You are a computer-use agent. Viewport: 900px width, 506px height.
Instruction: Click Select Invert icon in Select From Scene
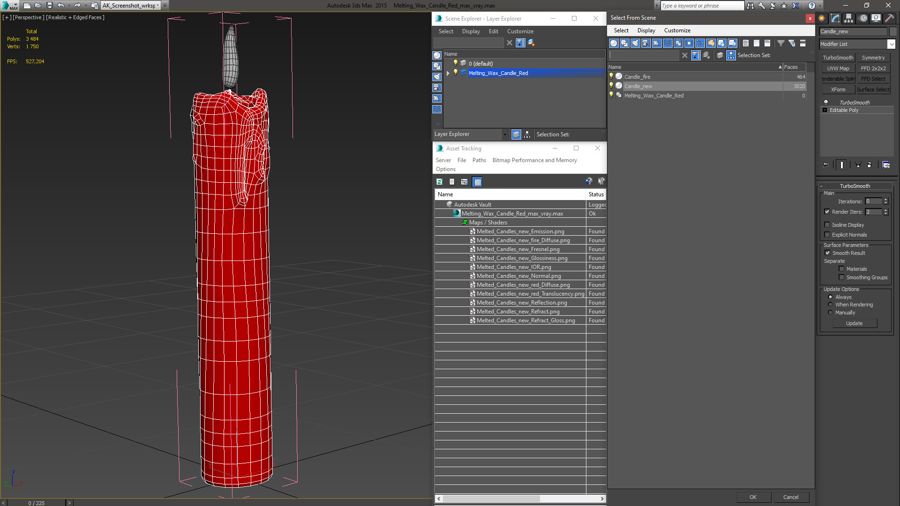click(x=767, y=43)
